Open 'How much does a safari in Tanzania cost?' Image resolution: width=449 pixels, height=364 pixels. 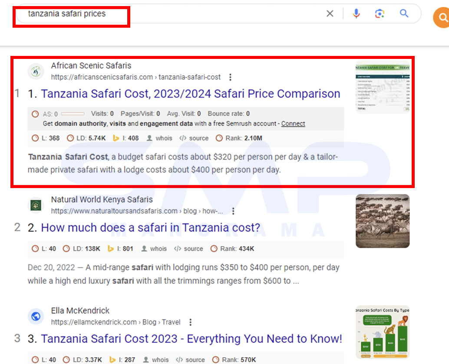point(151,227)
